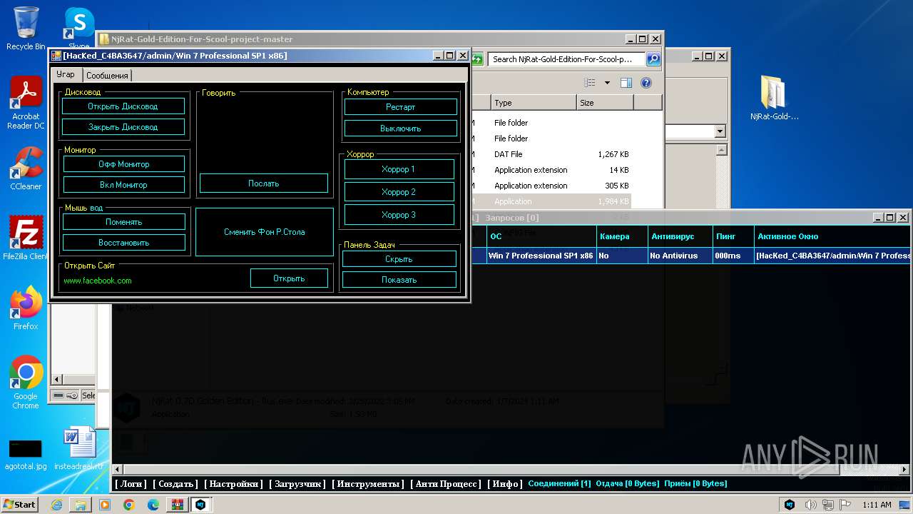Click the Активное Окно column header
The width and height of the screenshot is (913, 514).
[832, 236]
